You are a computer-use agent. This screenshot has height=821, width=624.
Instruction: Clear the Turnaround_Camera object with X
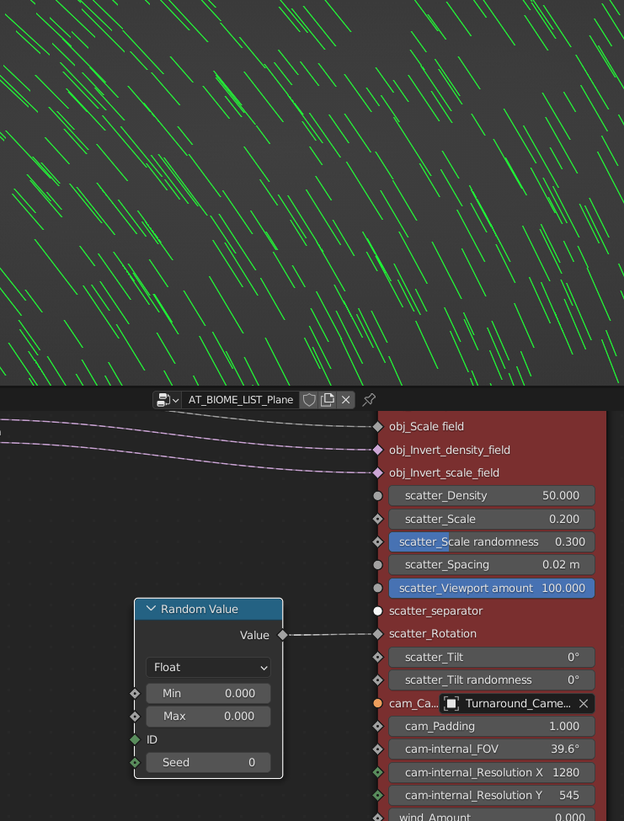click(x=584, y=704)
